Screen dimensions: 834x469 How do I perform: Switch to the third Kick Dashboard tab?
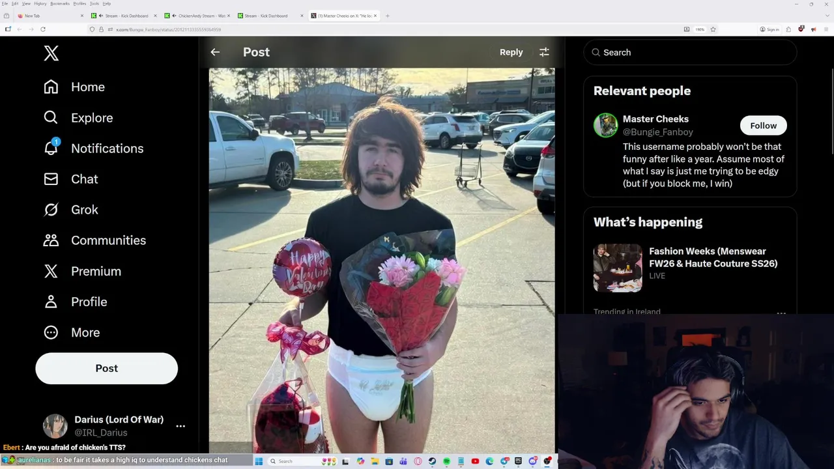click(x=270, y=16)
